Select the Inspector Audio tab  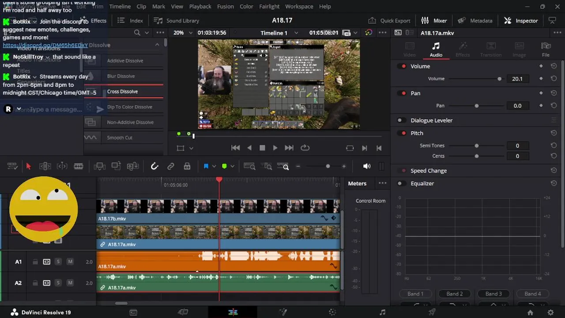(436, 49)
